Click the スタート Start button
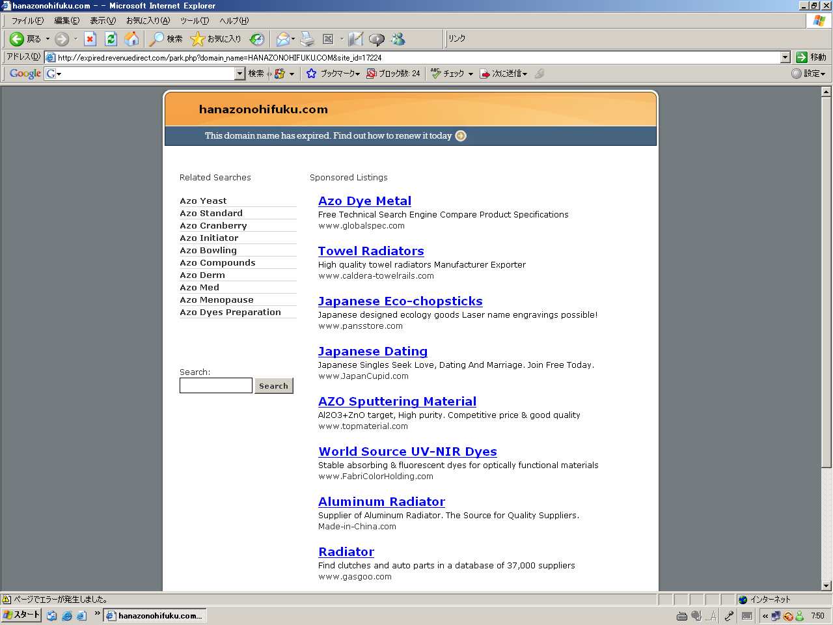Image resolution: width=833 pixels, height=625 pixels. (21, 615)
